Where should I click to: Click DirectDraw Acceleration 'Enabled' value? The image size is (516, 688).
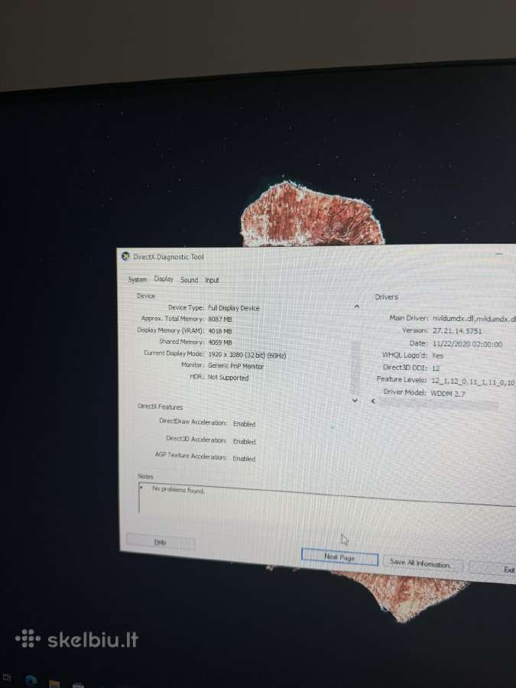point(245,424)
